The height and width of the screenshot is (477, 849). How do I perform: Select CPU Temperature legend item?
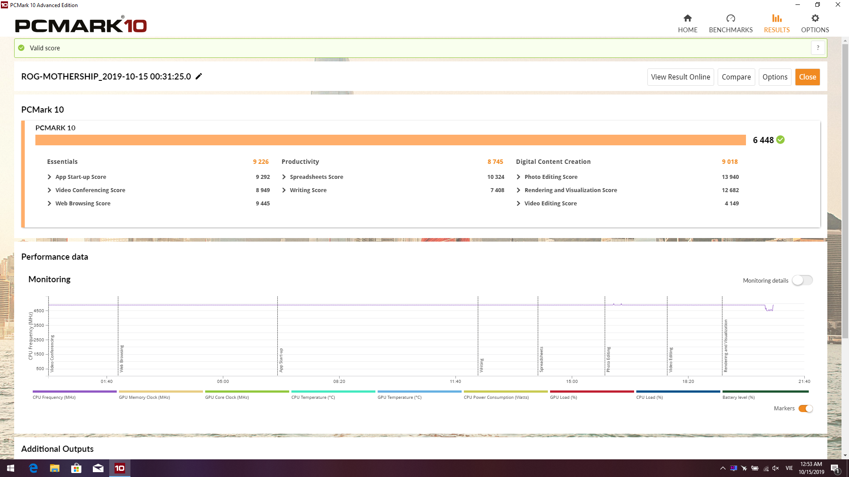[333, 394]
